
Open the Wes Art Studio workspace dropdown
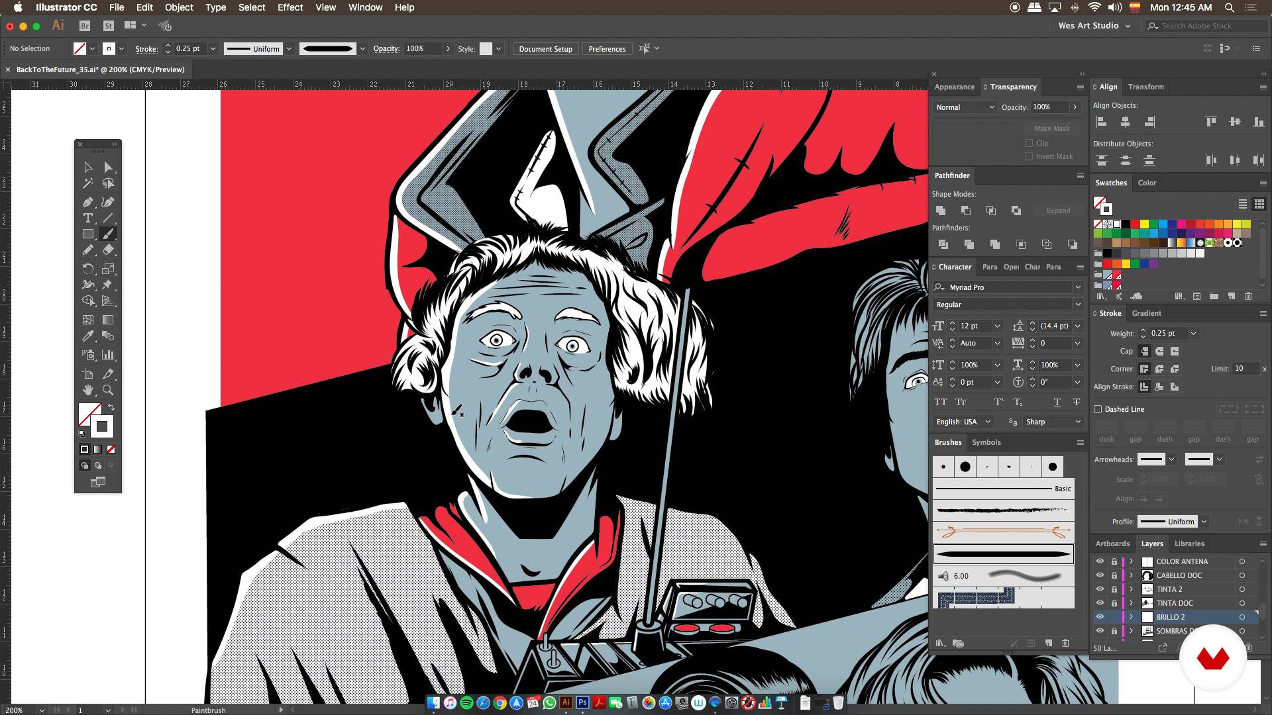click(1094, 26)
